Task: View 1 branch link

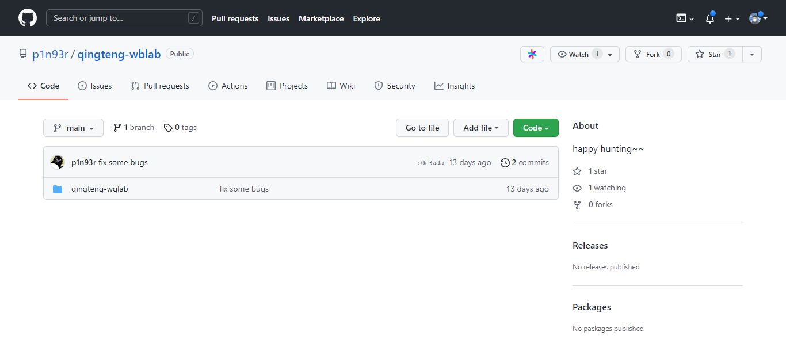Action: point(133,128)
